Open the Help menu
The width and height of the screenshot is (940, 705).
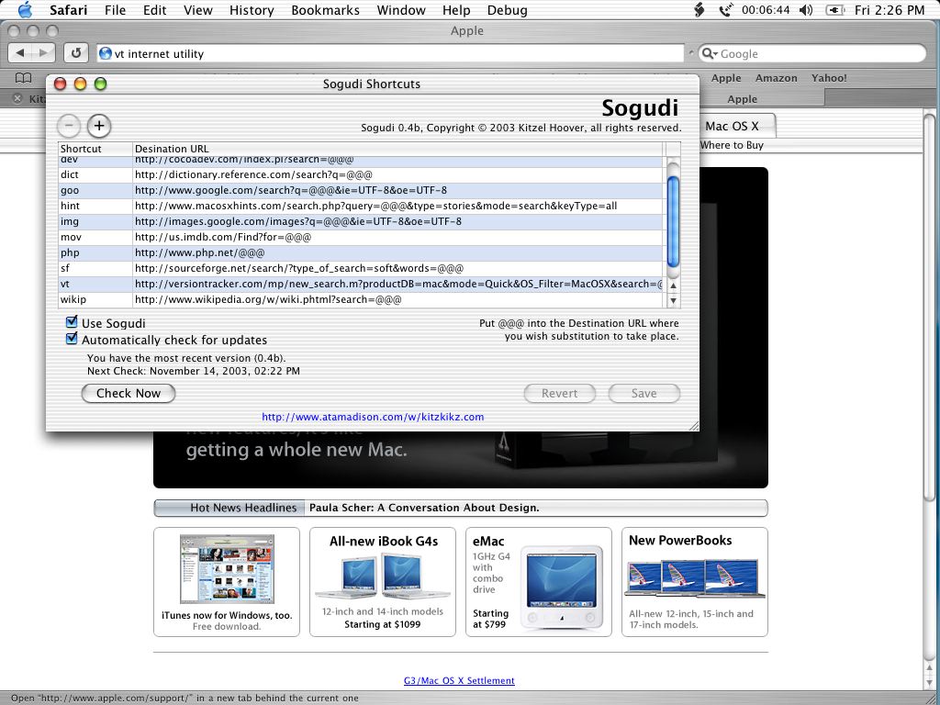[x=456, y=9]
